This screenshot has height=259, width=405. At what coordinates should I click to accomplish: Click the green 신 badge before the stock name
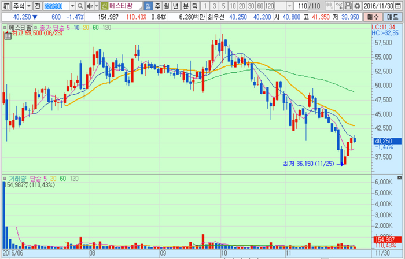pos(104,6)
